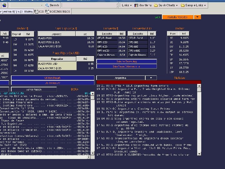Open the Argentina stocks rebound with banks headline
The image size is (225, 169).
click(x=144, y=145)
